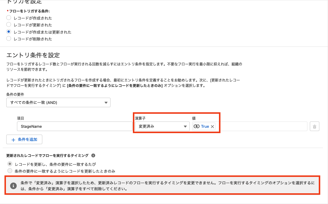Click the dropdown arrow on 条件の要件
Viewport: 328px width, 204px height.
106,102
